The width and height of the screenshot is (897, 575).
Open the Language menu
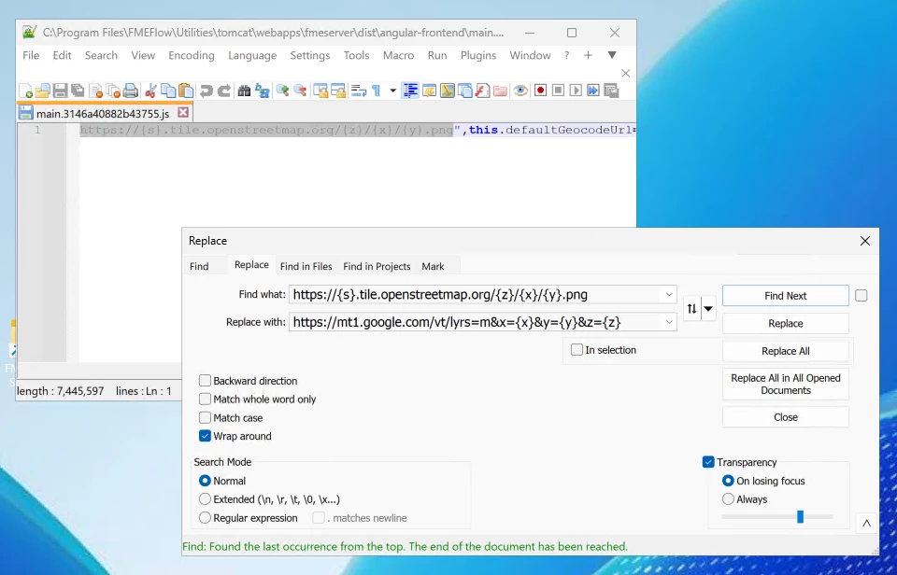pyautogui.click(x=252, y=55)
